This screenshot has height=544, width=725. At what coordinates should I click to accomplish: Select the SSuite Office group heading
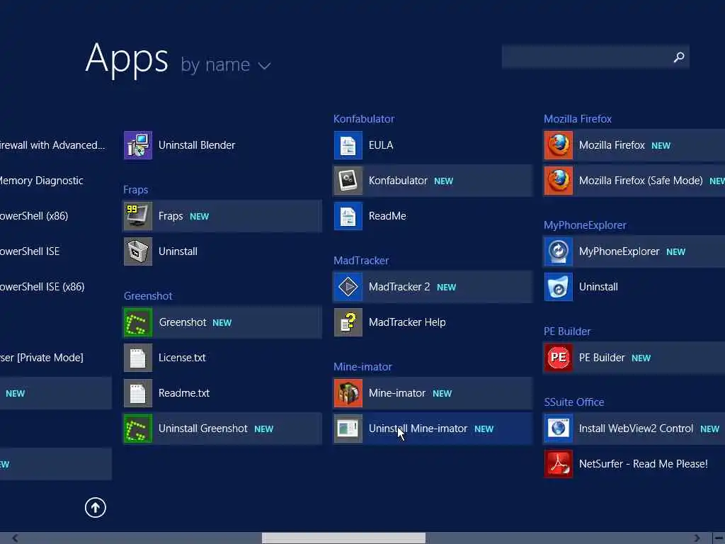click(x=573, y=402)
